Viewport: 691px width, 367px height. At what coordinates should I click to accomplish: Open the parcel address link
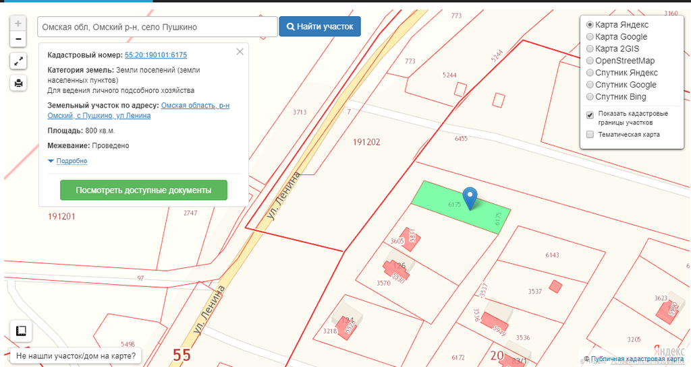pyautogui.click(x=138, y=110)
